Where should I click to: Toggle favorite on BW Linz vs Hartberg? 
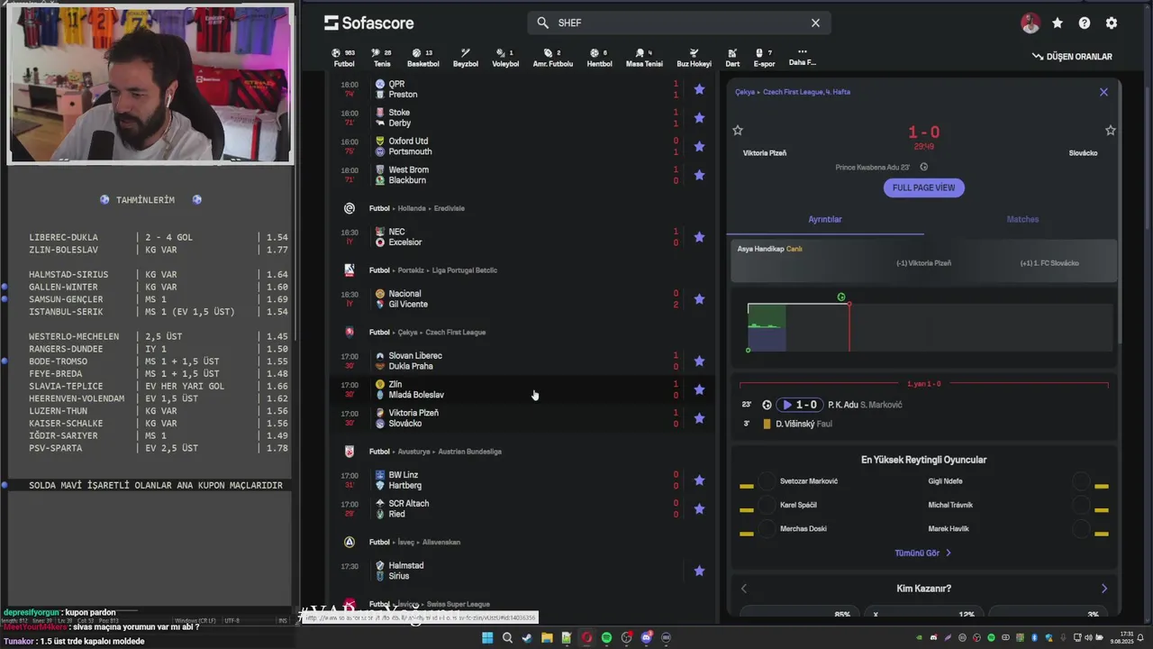click(699, 480)
